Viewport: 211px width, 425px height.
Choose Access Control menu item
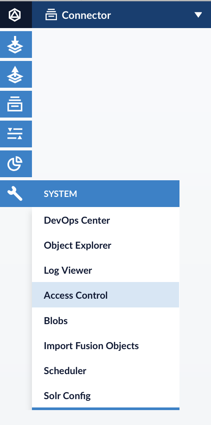105,295
